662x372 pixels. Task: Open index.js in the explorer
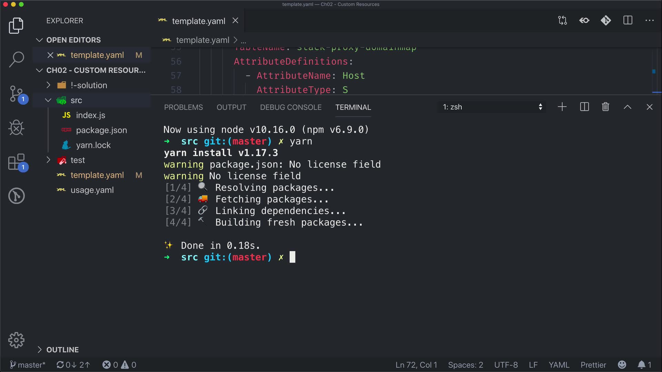coord(90,115)
